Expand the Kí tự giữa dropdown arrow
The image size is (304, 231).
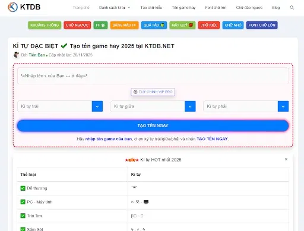tap(190, 106)
